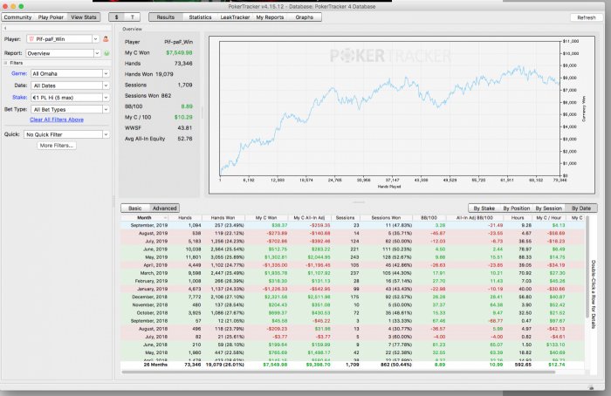Click the Clear All Filters Above link
The width and height of the screenshot is (611, 396).
pyautogui.click(x=57, y=119)
